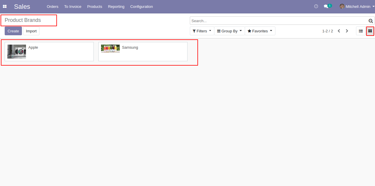Click the search magnifier icon
Screen dimensions: 375x186
tap(371, 21)
